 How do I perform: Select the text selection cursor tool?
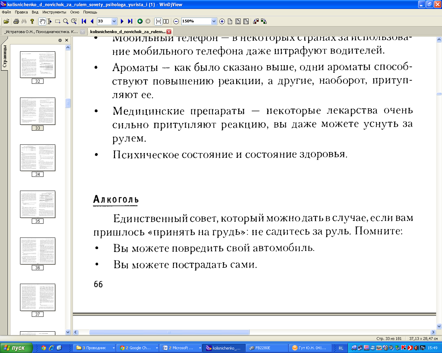[50, 21]
